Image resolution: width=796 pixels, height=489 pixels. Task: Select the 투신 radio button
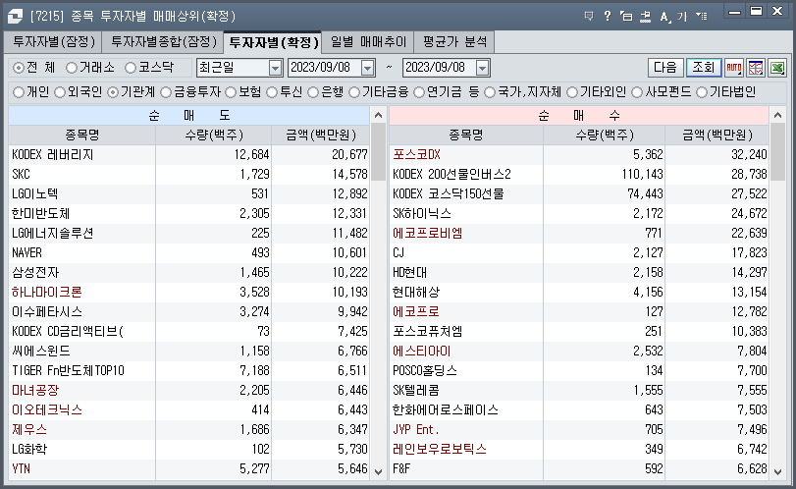point(272,92)
